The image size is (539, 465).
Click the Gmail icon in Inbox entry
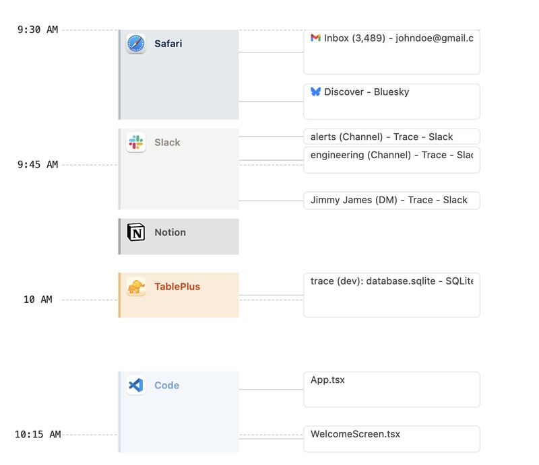click(315, 38)
